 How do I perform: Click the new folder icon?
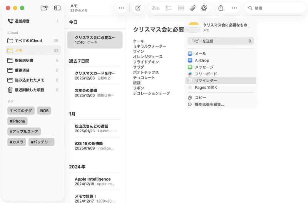44,8
